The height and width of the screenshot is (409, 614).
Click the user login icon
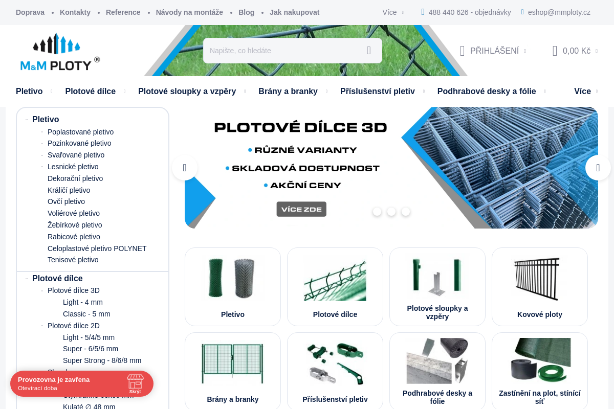pos(462,51)
